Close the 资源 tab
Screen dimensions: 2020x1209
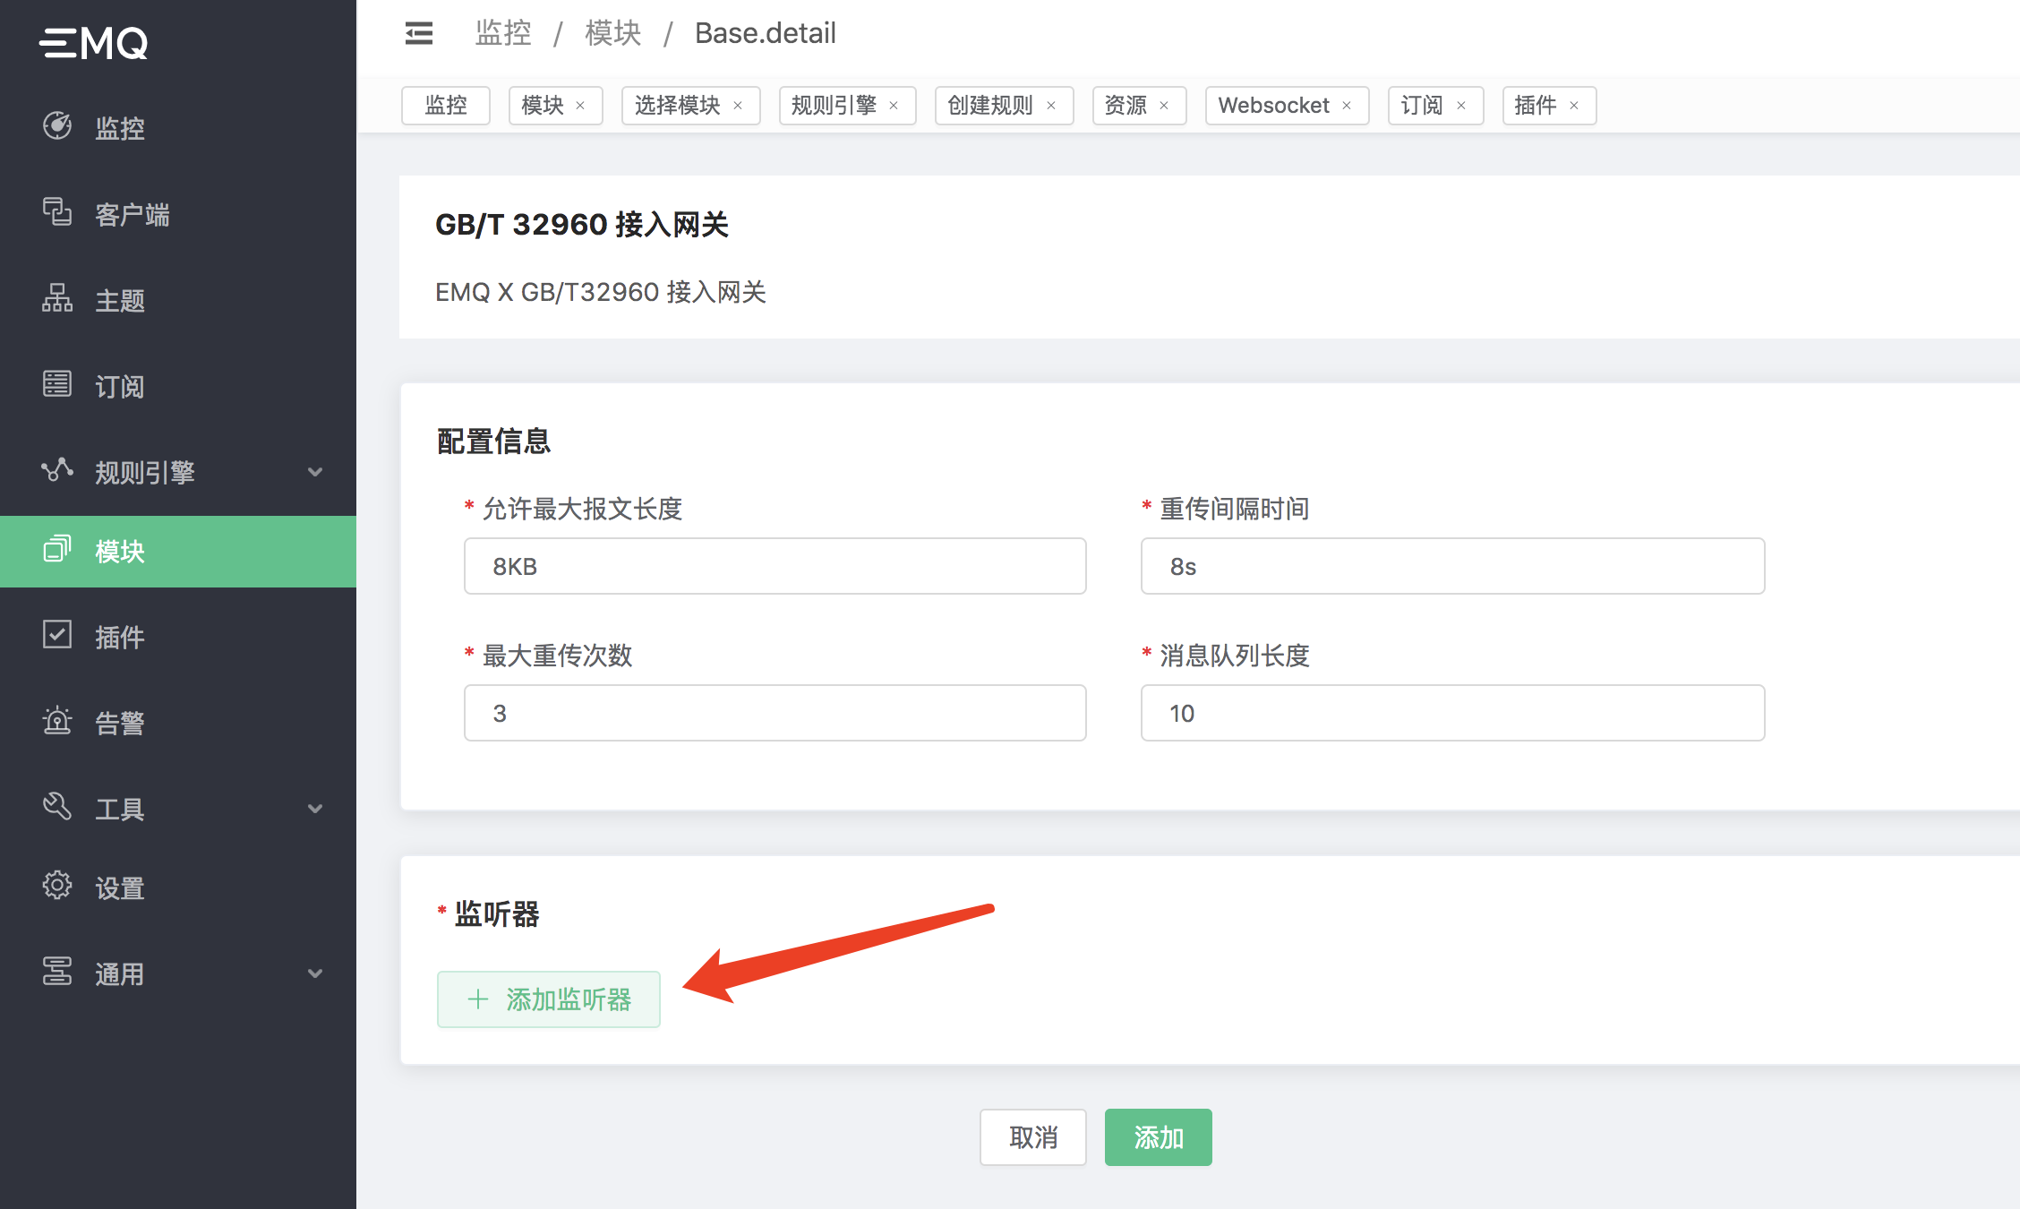(1164, 106)
